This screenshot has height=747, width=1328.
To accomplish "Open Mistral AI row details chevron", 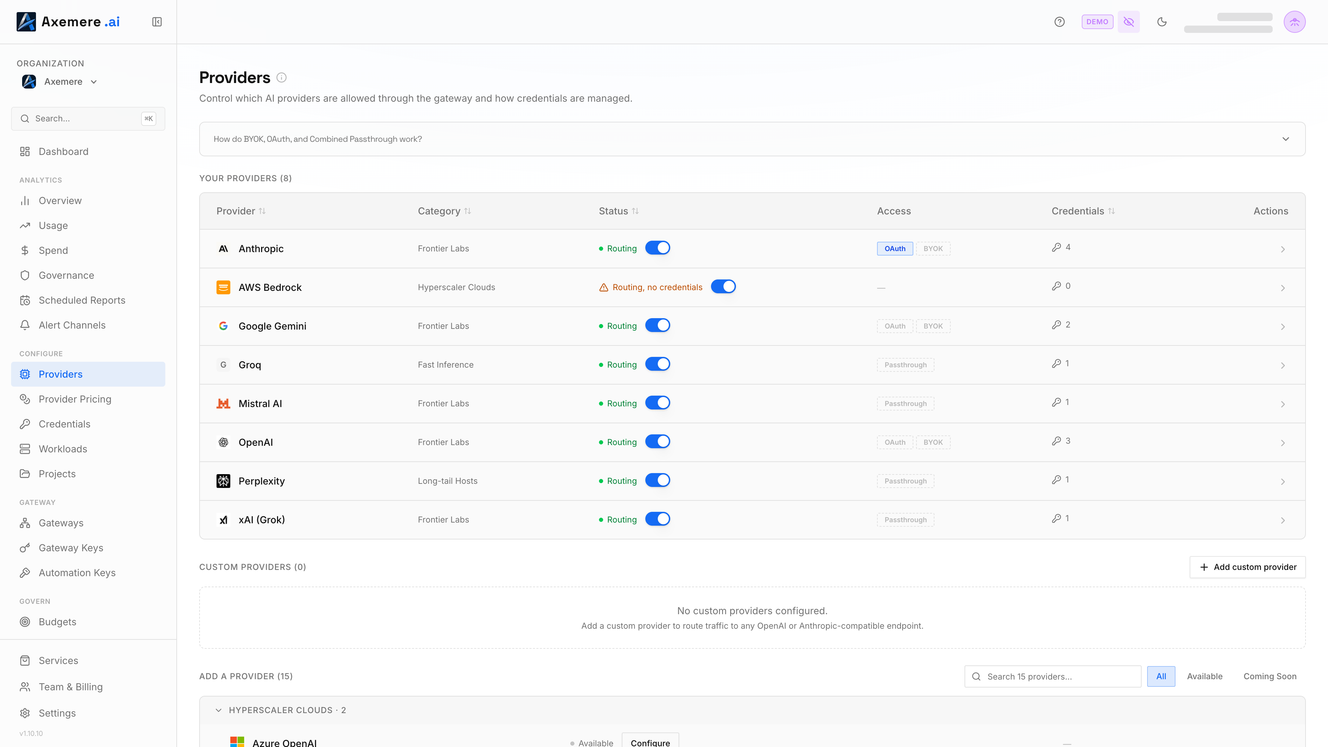I will coord(1283,404).
